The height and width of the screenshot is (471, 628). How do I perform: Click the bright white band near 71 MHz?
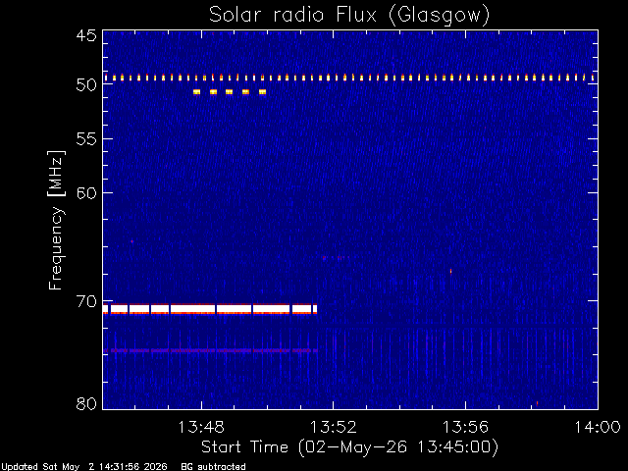point(210,309)
